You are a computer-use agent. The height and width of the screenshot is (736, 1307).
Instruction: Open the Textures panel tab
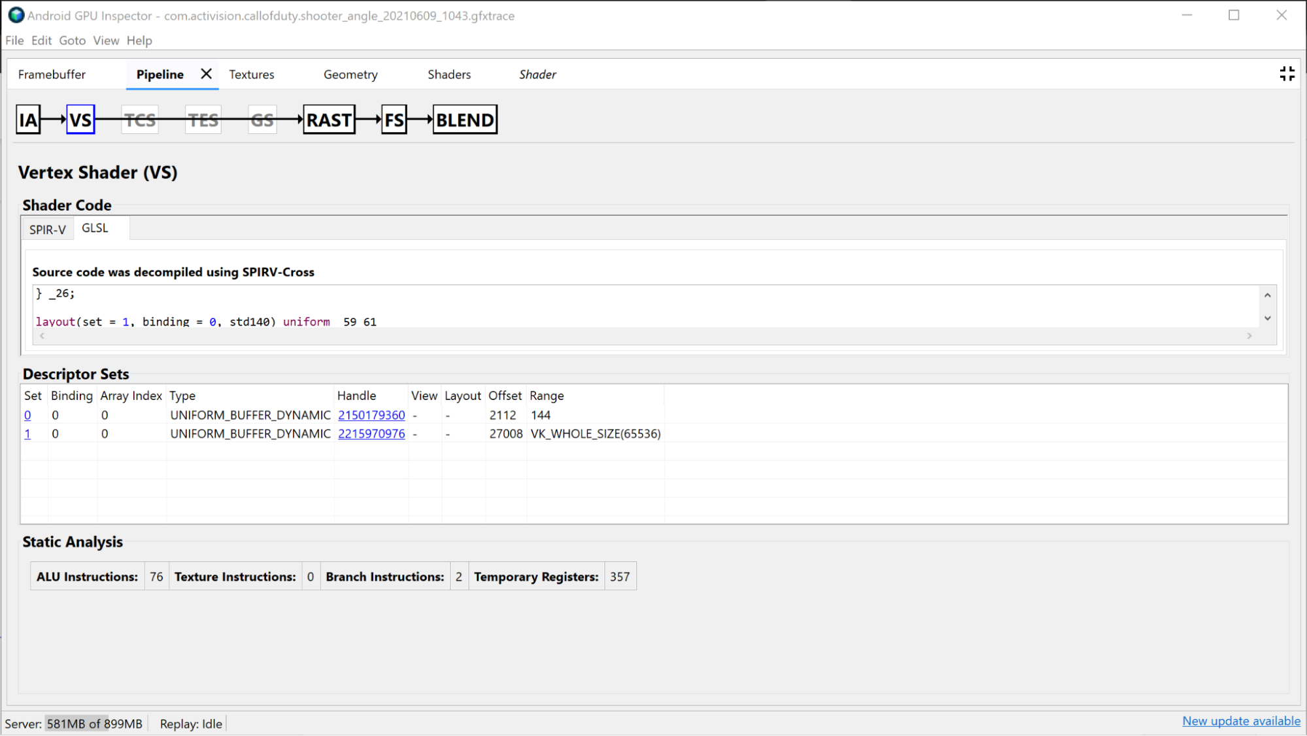pos(251,75)
